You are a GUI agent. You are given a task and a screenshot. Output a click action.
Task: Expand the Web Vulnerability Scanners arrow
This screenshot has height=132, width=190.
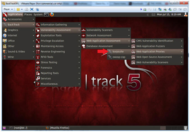[182, 62]
